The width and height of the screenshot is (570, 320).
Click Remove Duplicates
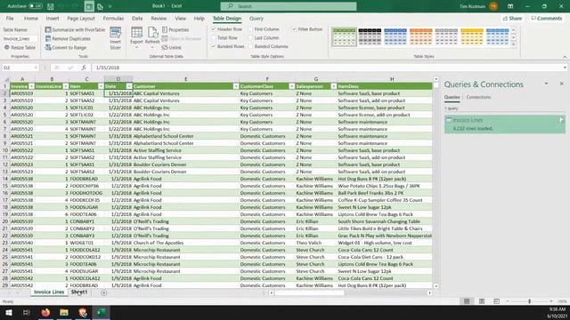point(68,38)
